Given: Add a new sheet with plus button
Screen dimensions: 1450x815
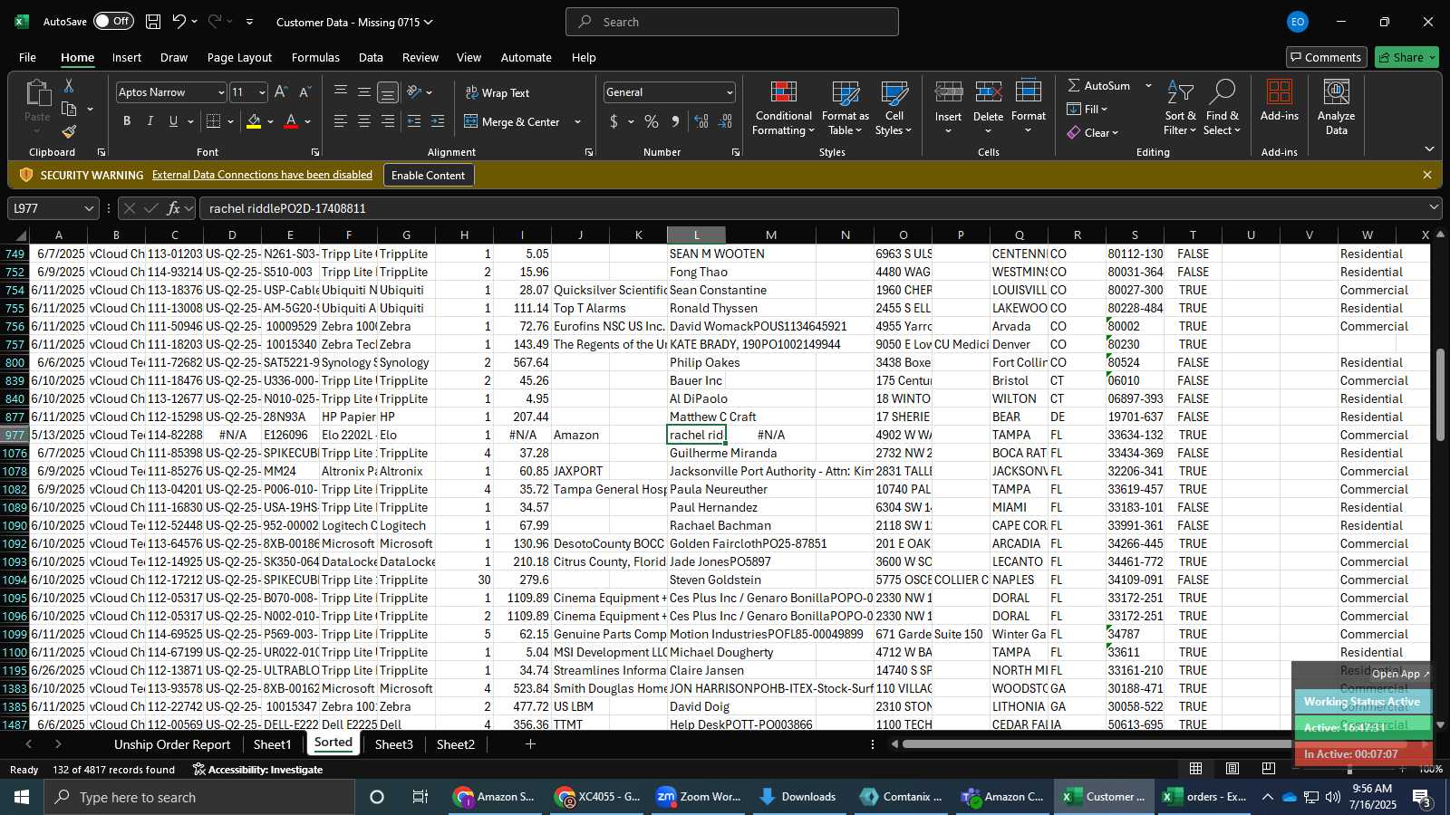Looking at the screenshot, I should (x=530, y=744).
